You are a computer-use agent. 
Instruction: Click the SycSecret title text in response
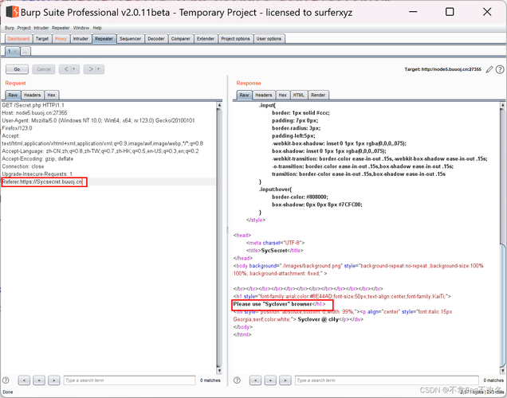click(x=274, y=251)
